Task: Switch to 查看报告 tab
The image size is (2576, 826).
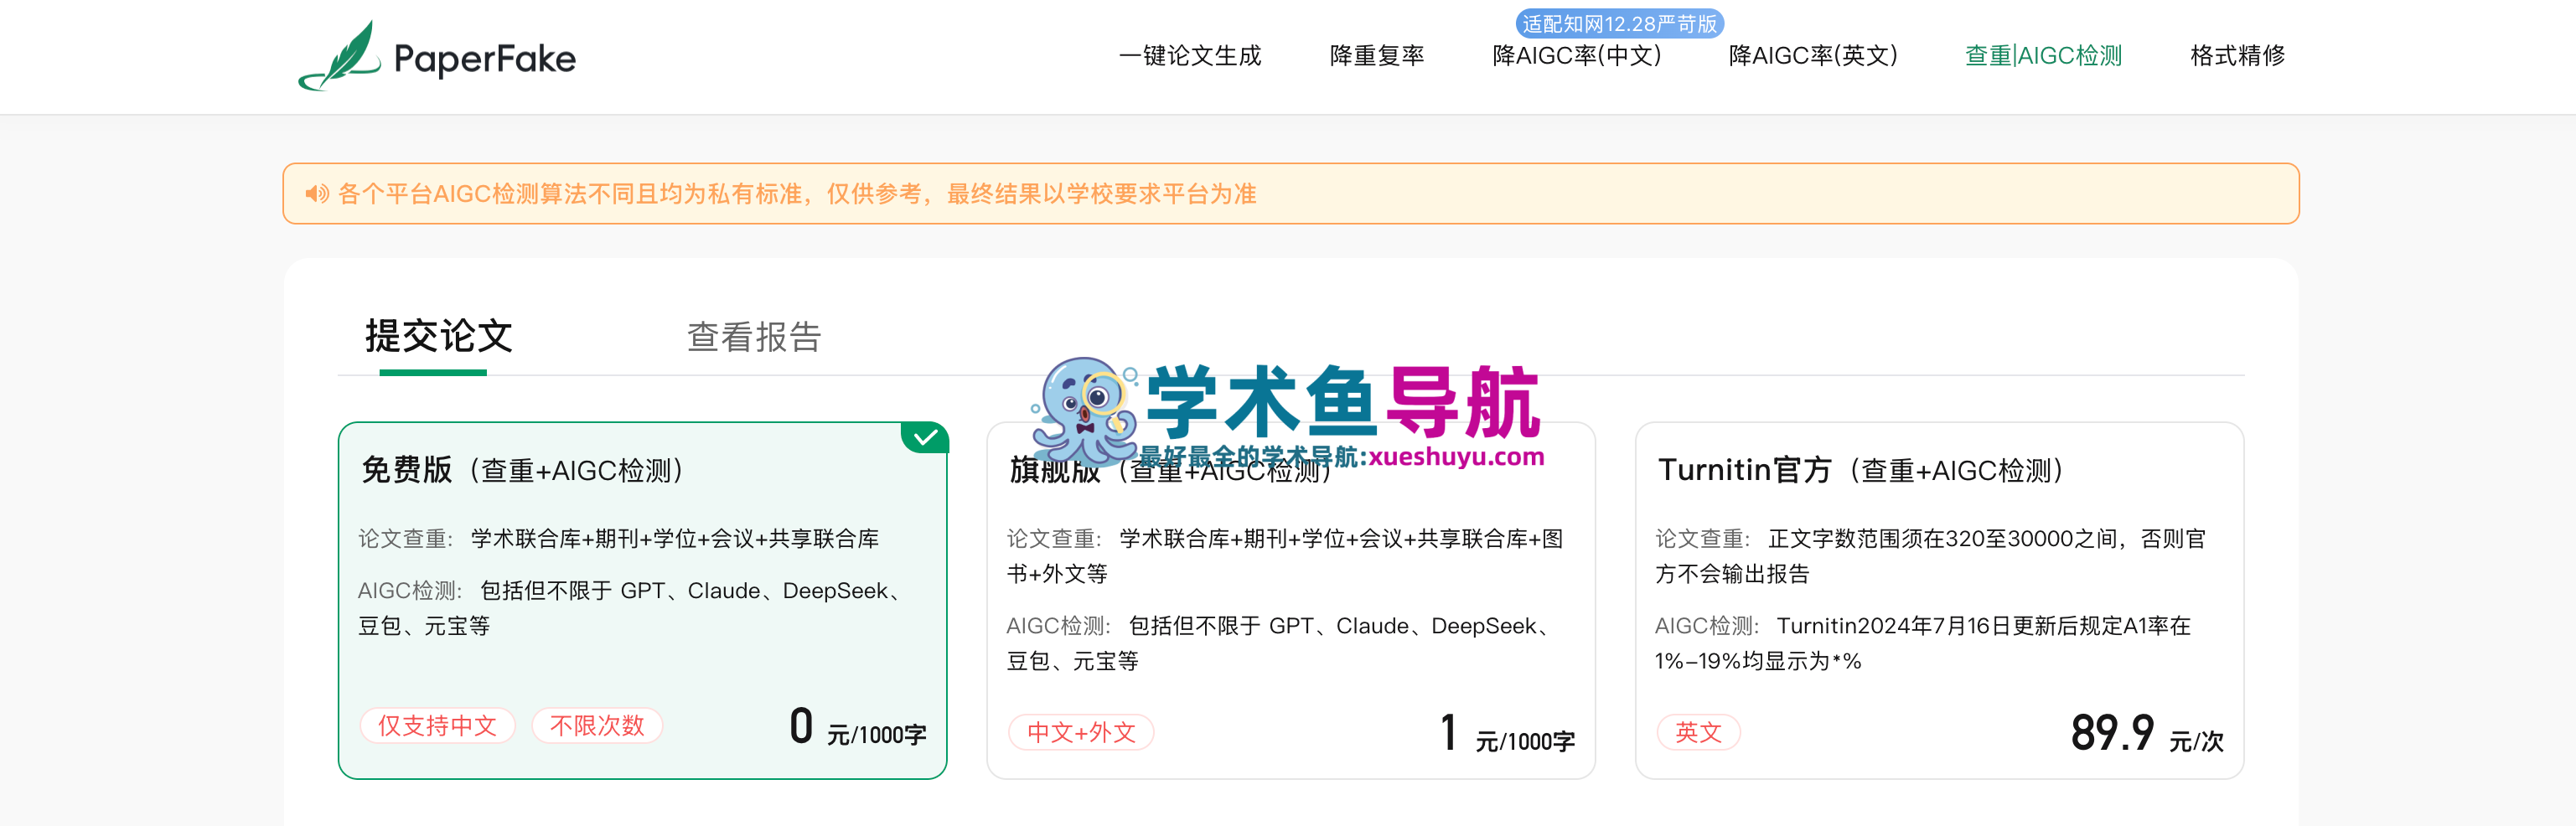Action: coord(754,337)
